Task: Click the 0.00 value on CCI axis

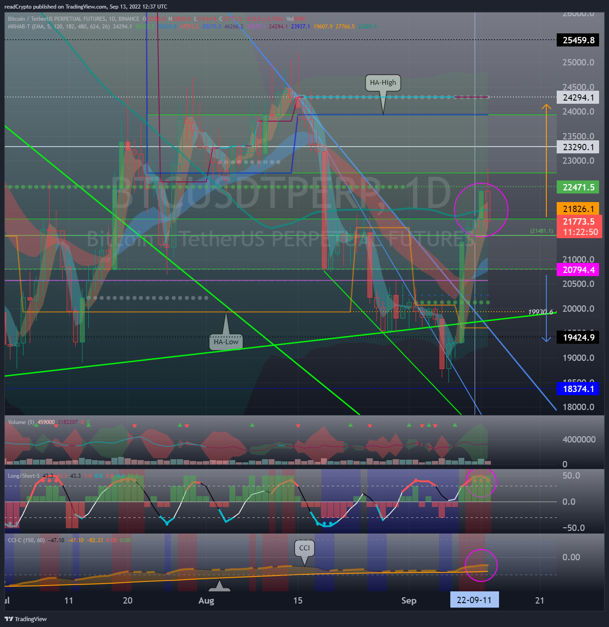Action: (x=571, y=557)
